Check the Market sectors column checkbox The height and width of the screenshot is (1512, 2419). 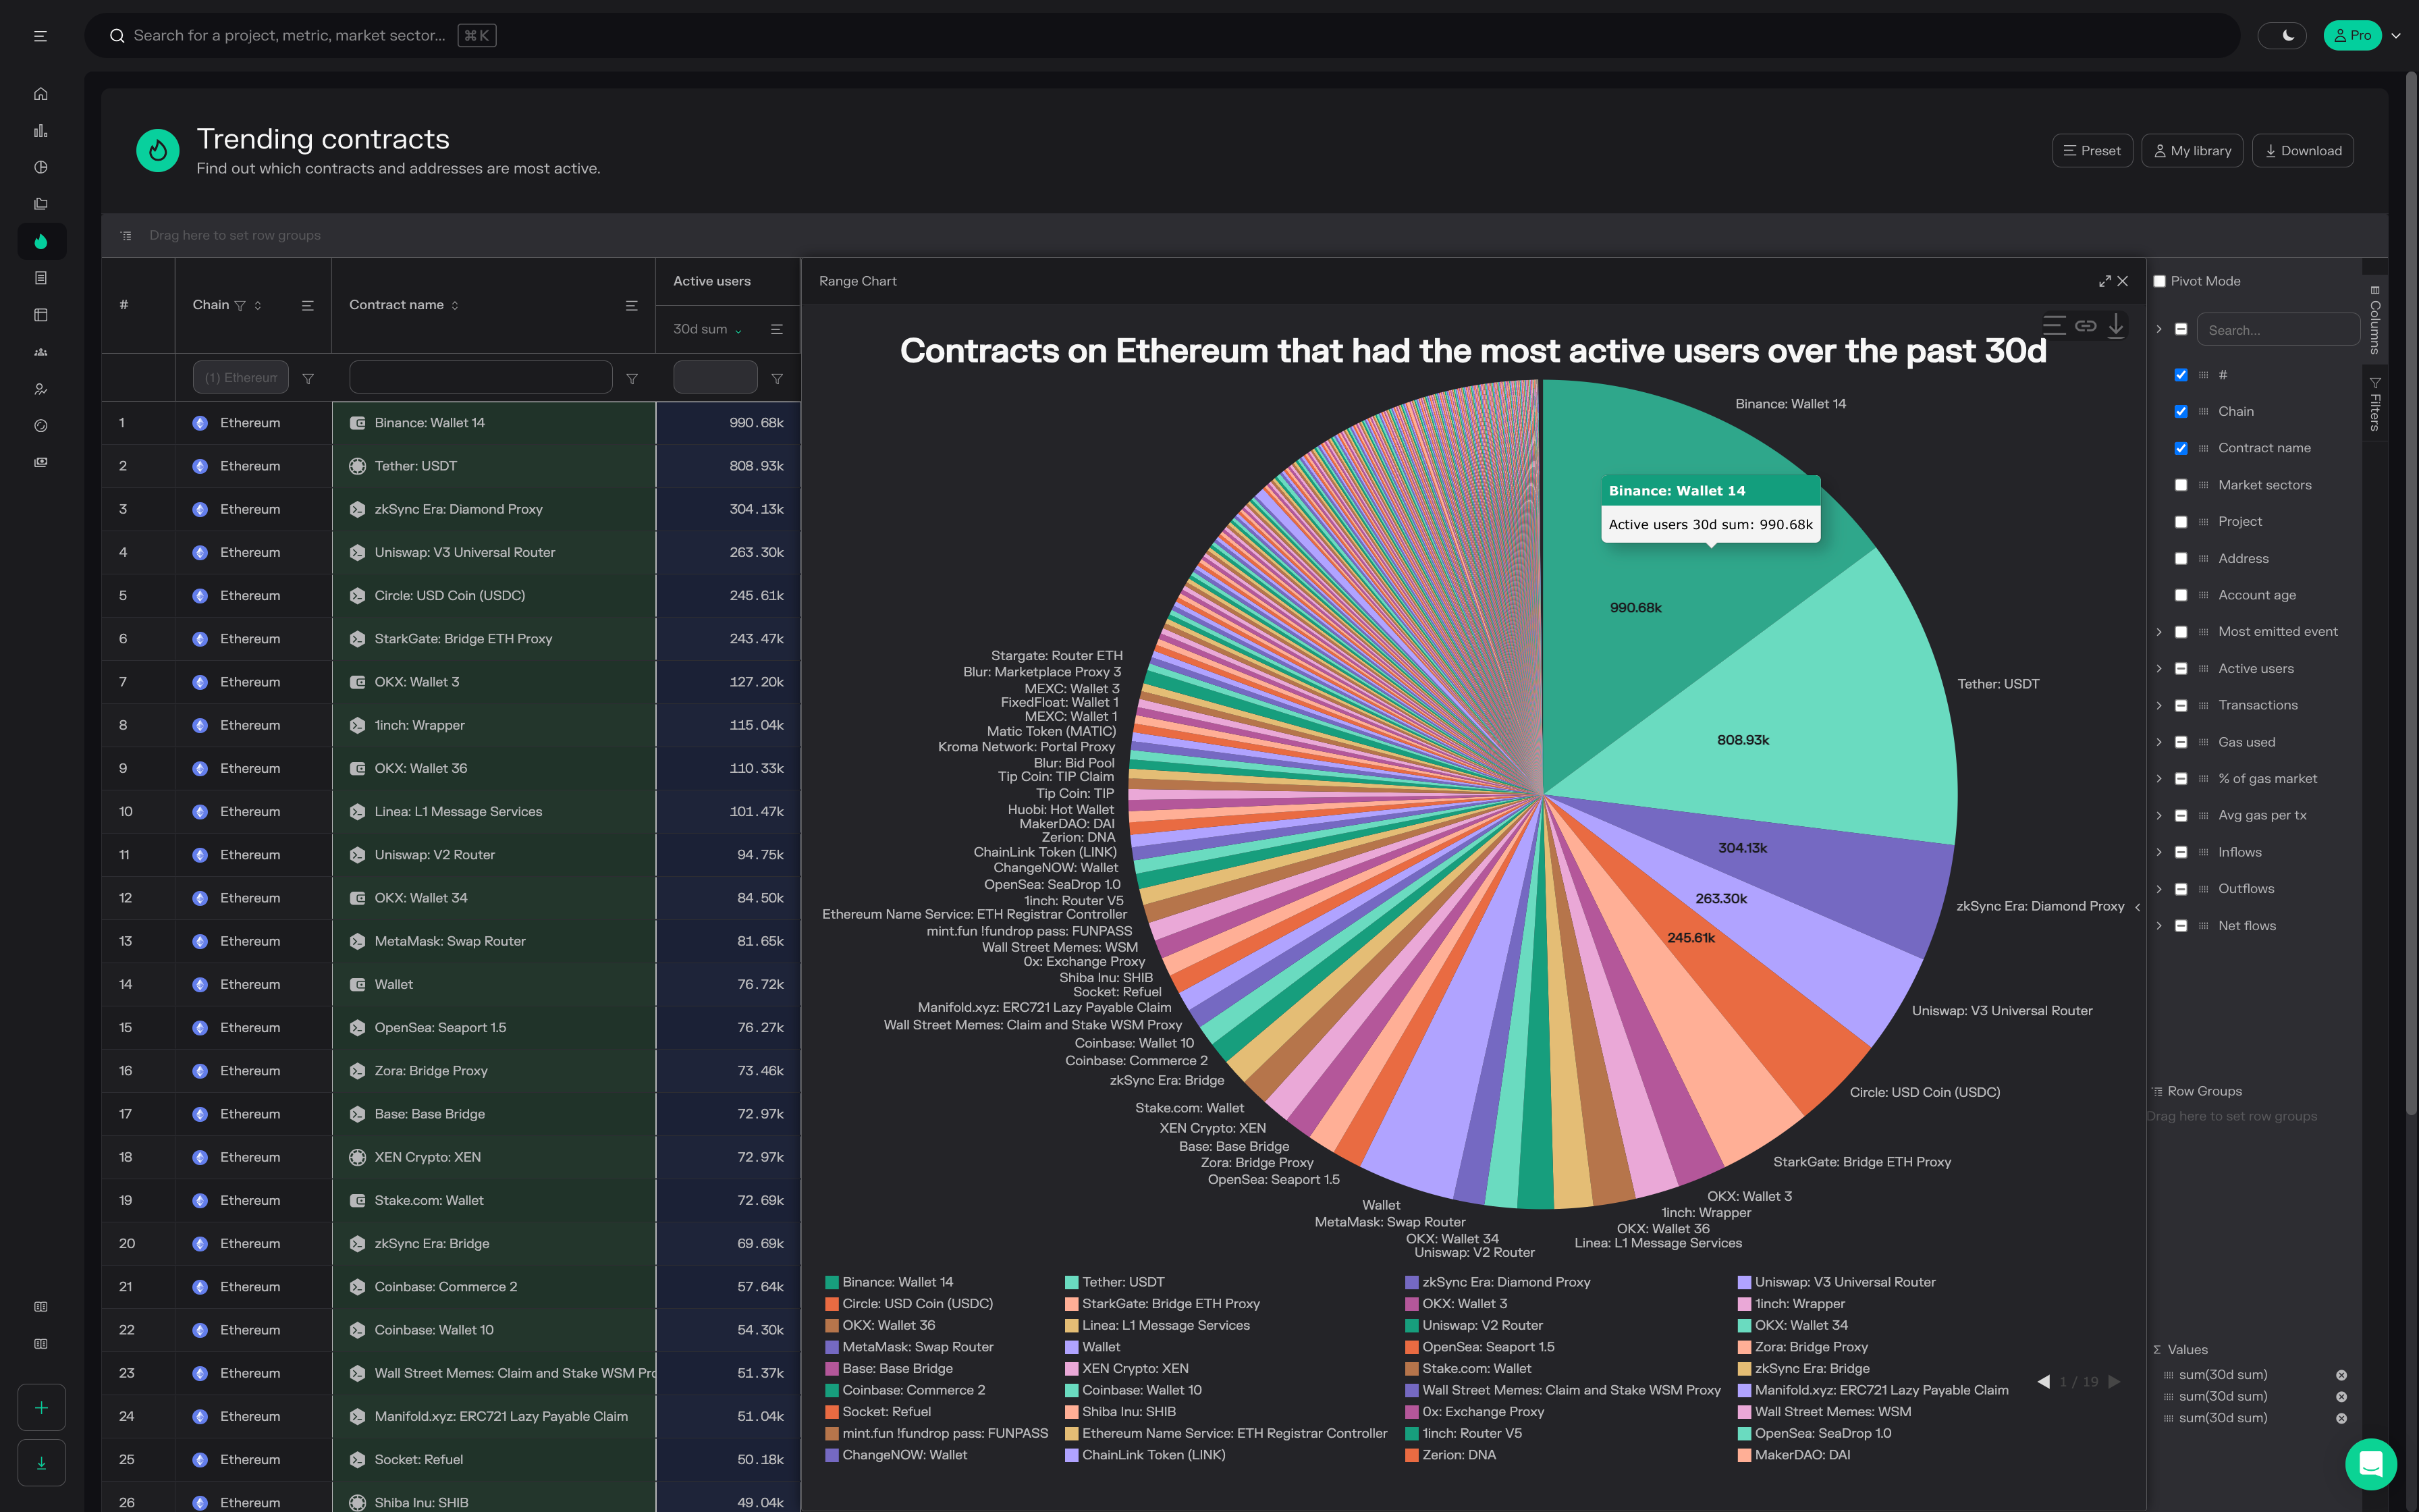[x=2181, y=485]
